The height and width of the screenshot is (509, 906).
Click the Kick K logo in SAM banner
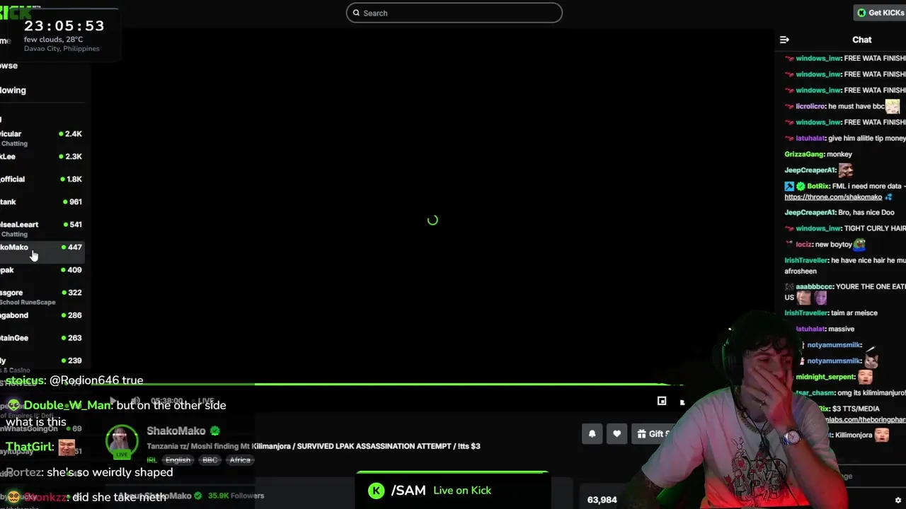(x=377, y=491)
